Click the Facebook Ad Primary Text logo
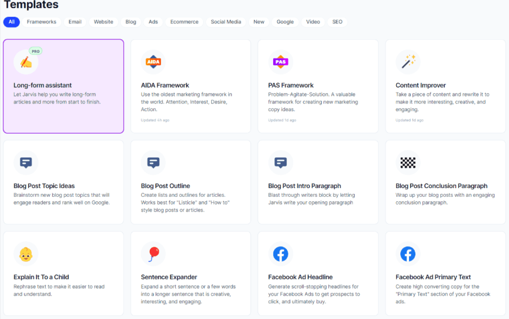The image size is (509, 319). click(408, 254)
